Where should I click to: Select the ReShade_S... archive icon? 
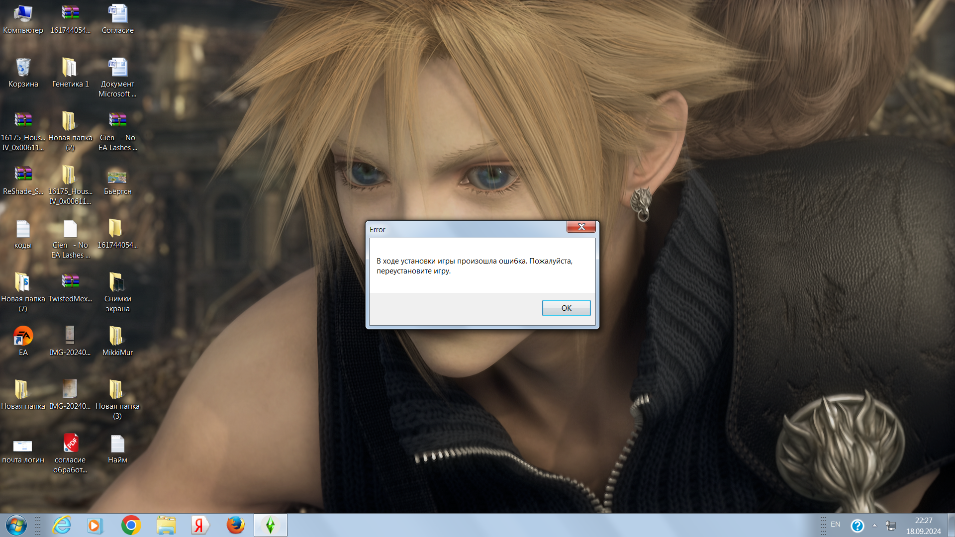tap(23, 180)
